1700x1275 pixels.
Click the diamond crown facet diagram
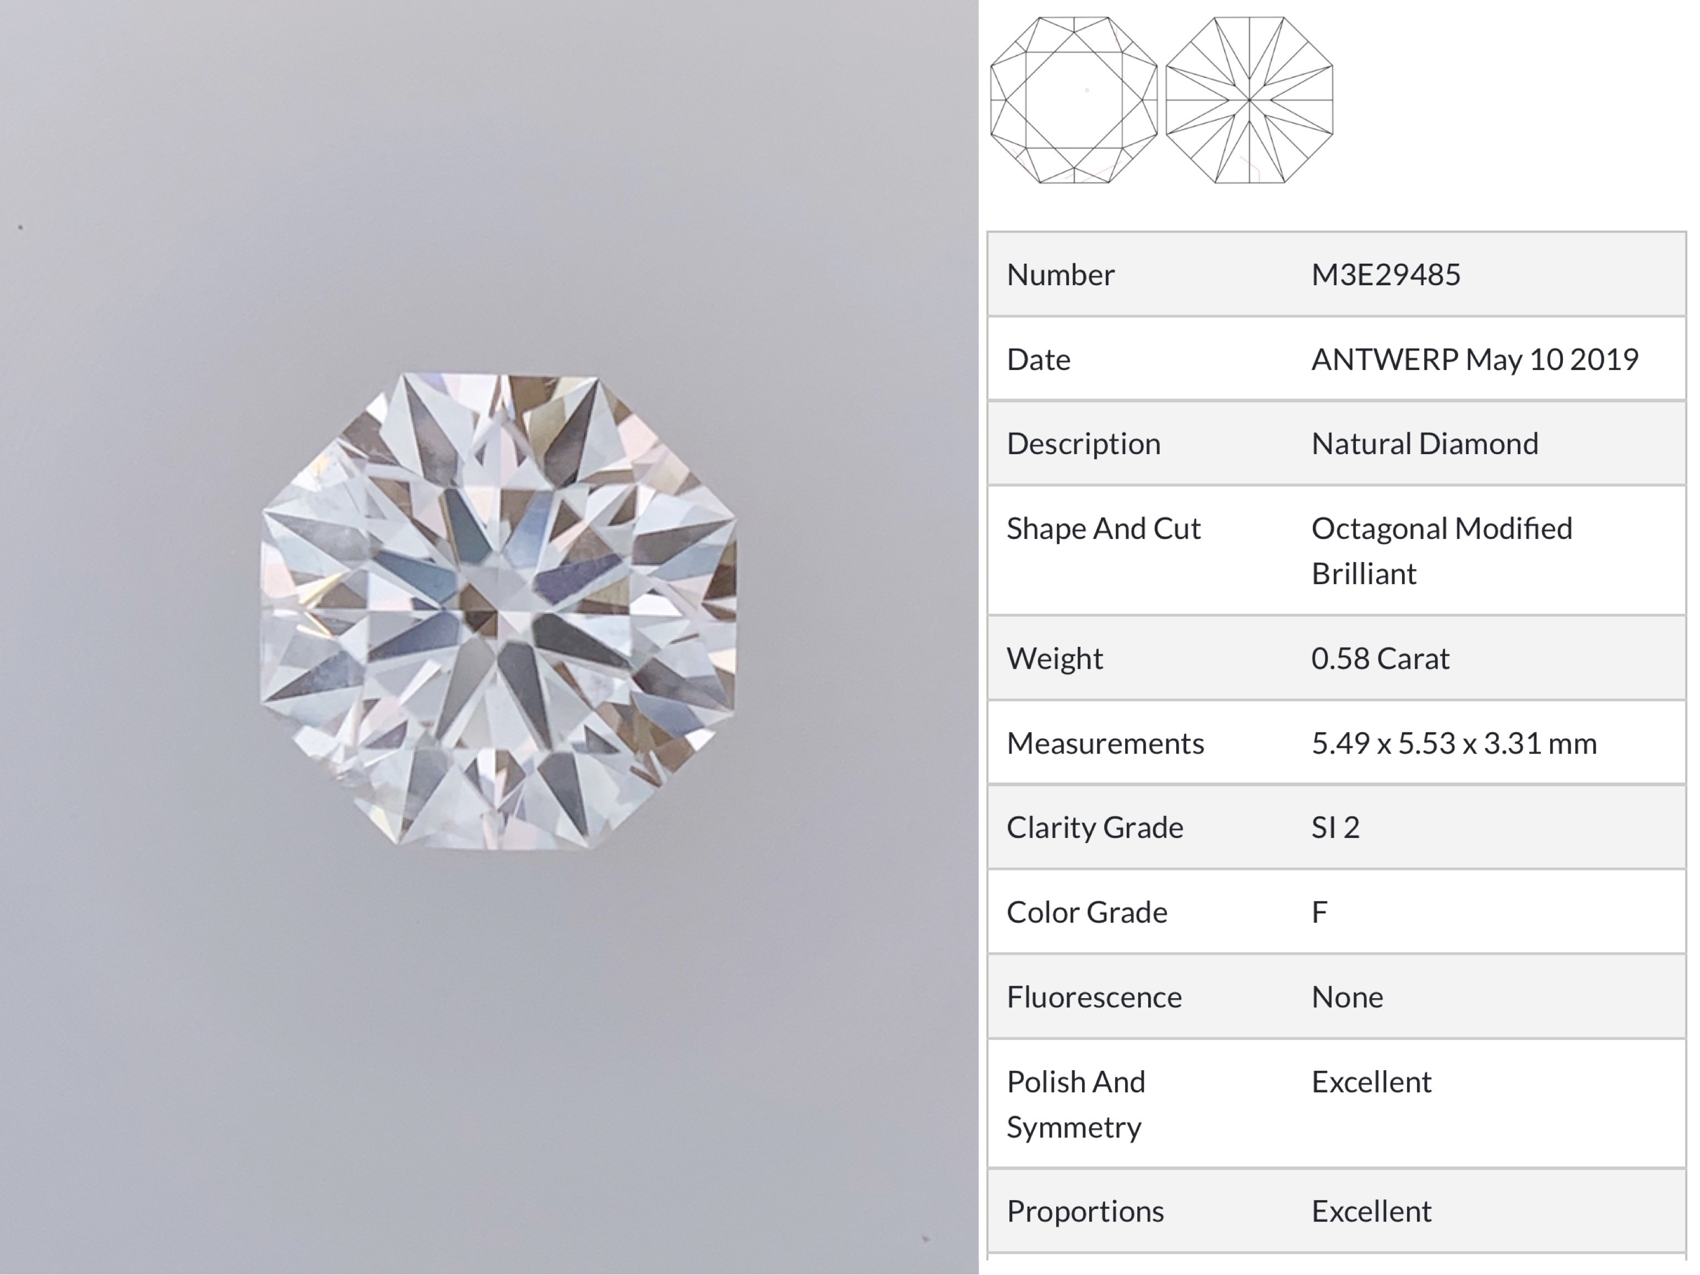tap(1074, 100)
